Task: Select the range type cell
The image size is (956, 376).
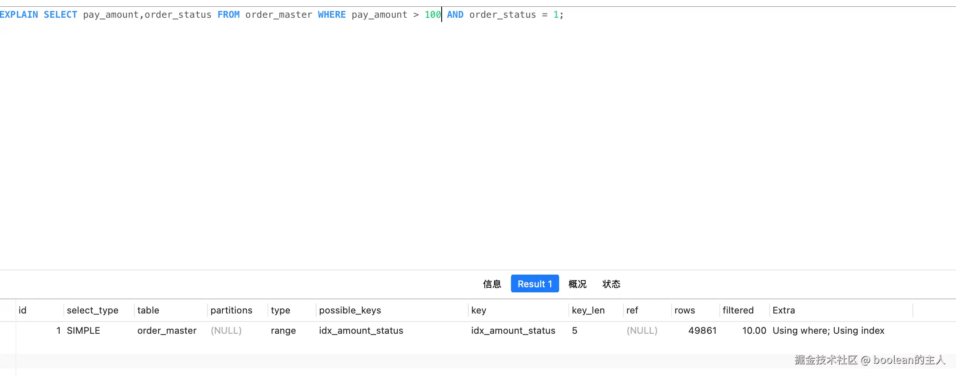Action: click(x=292, y=330)
